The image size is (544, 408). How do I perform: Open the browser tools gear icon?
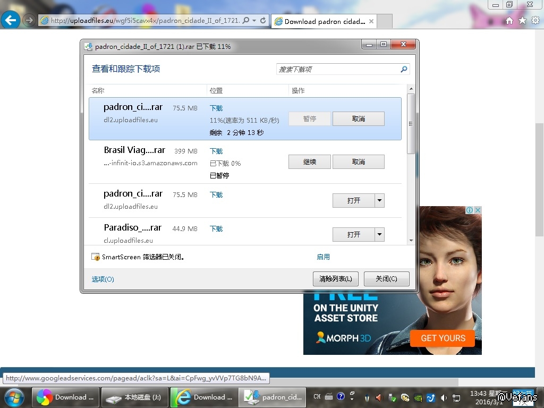click(535, 21)
